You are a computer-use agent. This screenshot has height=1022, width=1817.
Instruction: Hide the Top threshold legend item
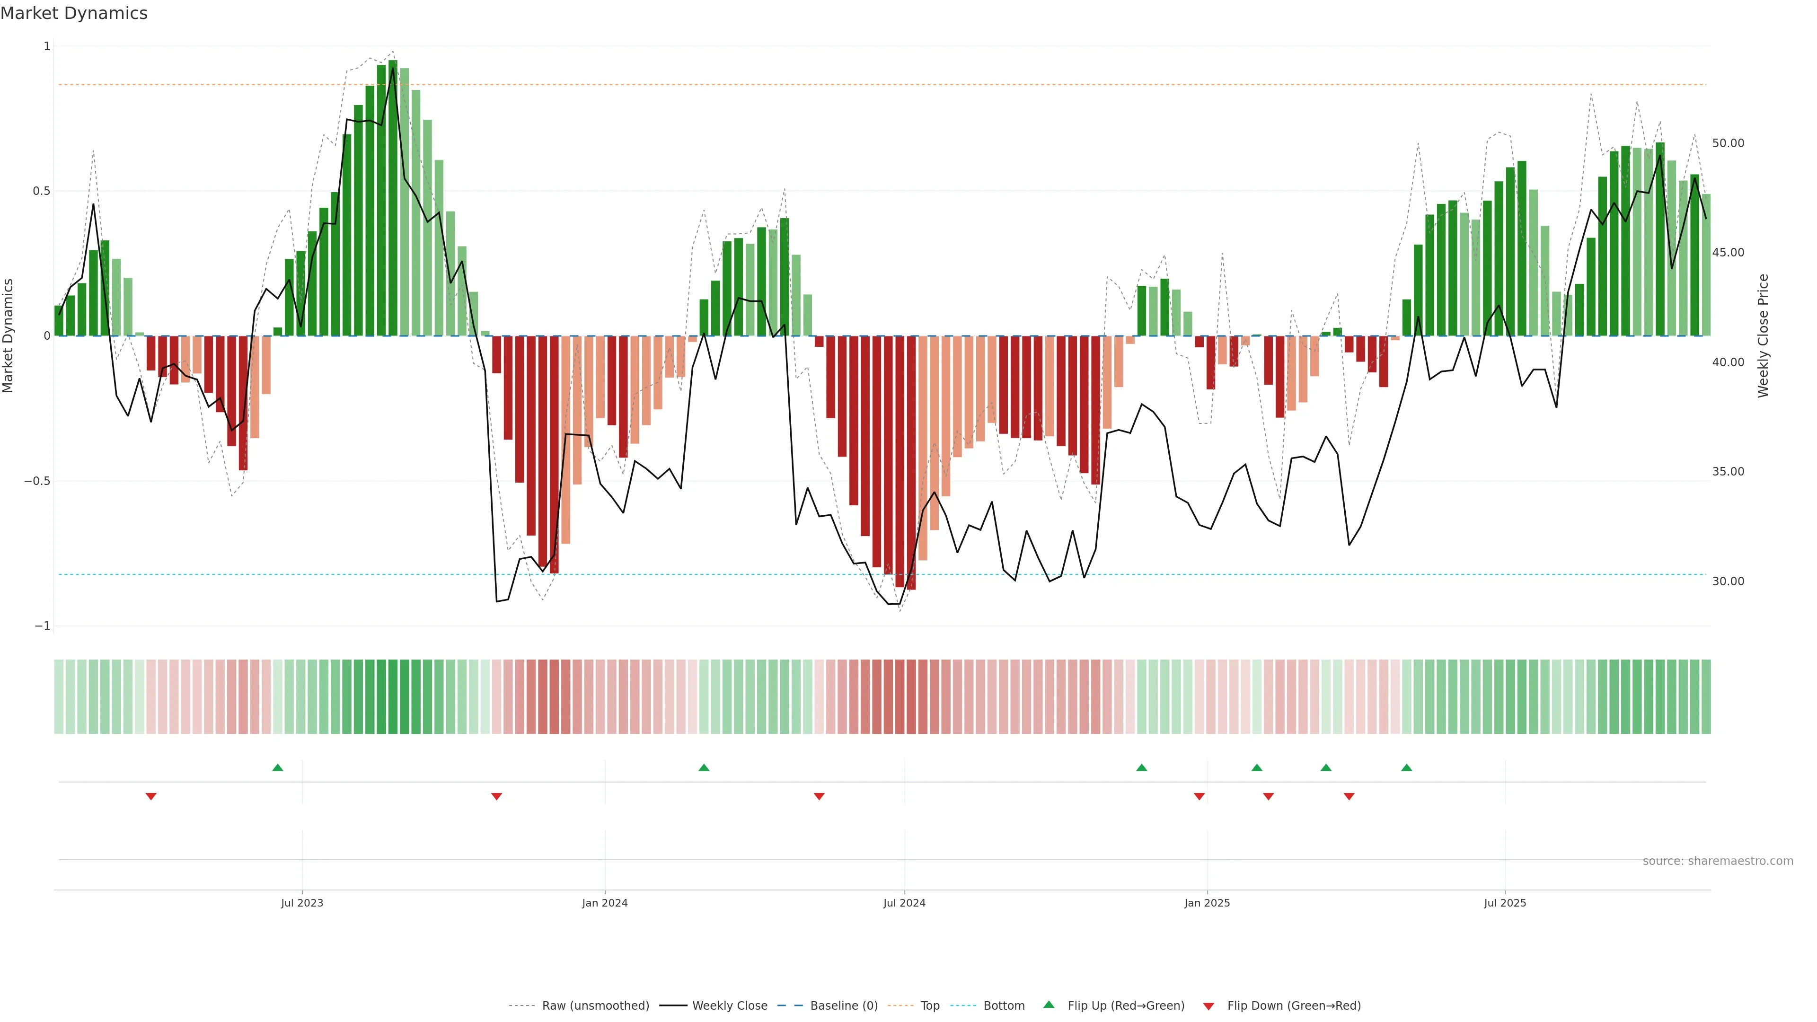click(930, 1006)
